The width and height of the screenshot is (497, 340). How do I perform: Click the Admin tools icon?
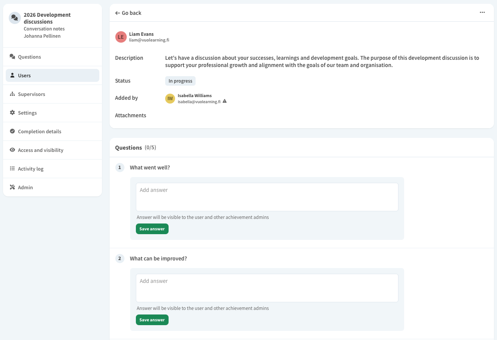[12, 187]
